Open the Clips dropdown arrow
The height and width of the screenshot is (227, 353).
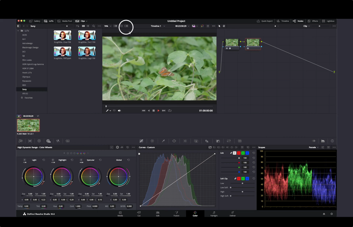[x=87, y=21]
